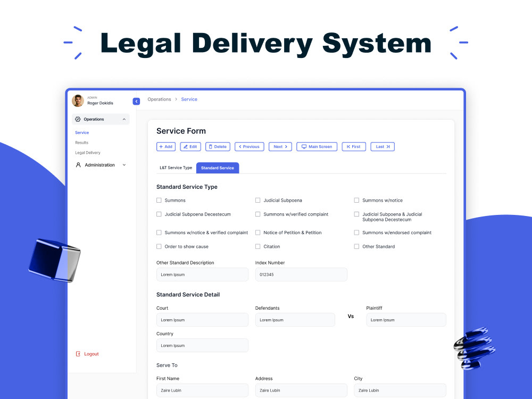Click the Operations gear icon in sidebar

tap(78, 119)
